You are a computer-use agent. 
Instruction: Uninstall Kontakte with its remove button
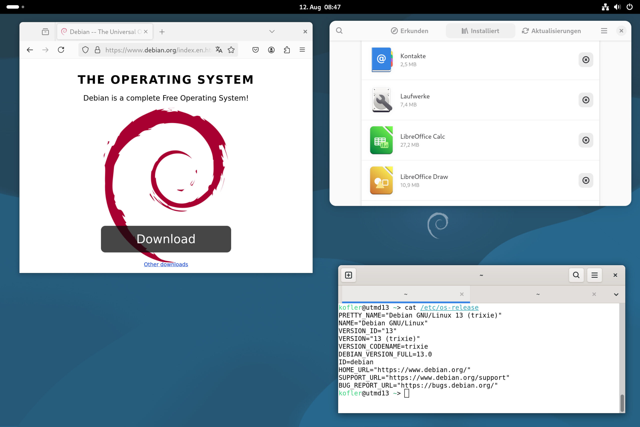(x=586, y=60)
